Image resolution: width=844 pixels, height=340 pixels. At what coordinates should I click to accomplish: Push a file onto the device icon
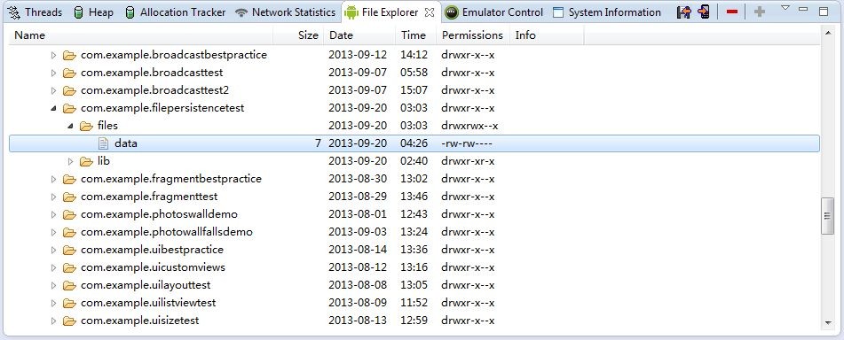coord(703,12)
